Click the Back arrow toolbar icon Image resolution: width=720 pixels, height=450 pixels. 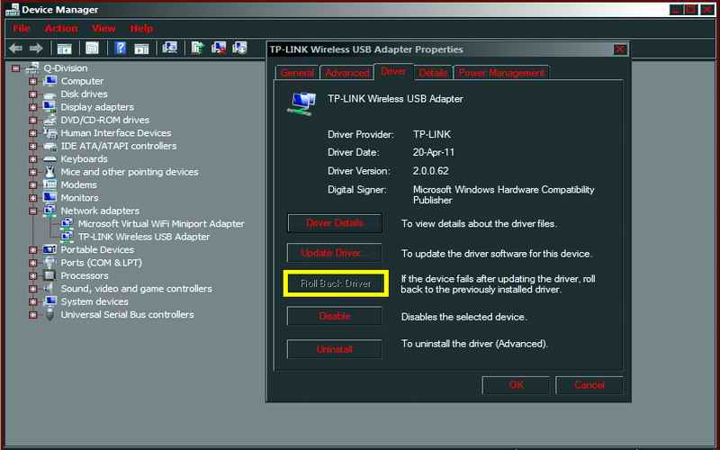(x=15, y=48)
